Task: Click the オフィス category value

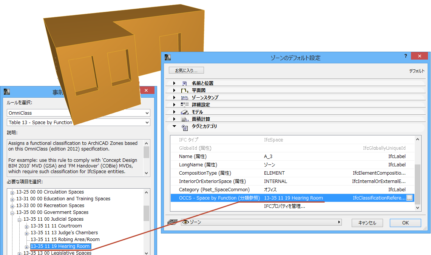Action: point(270,190)
